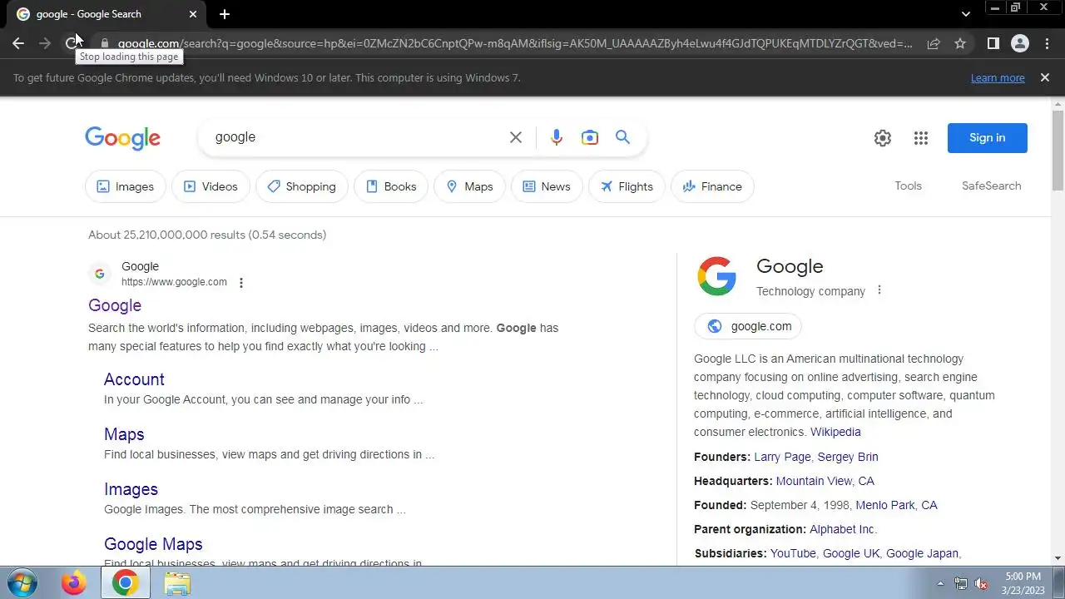Click the Sign in button
1065x599 pixels.
[x=988, y=138]
